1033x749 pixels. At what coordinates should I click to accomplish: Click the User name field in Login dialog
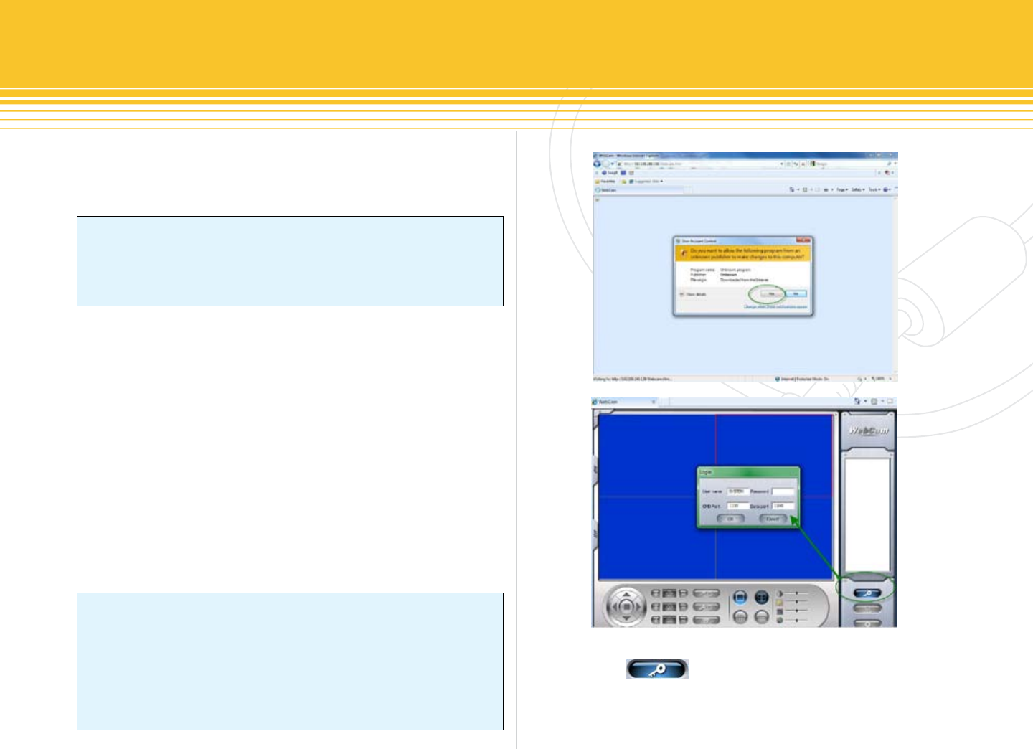[737, 491]
